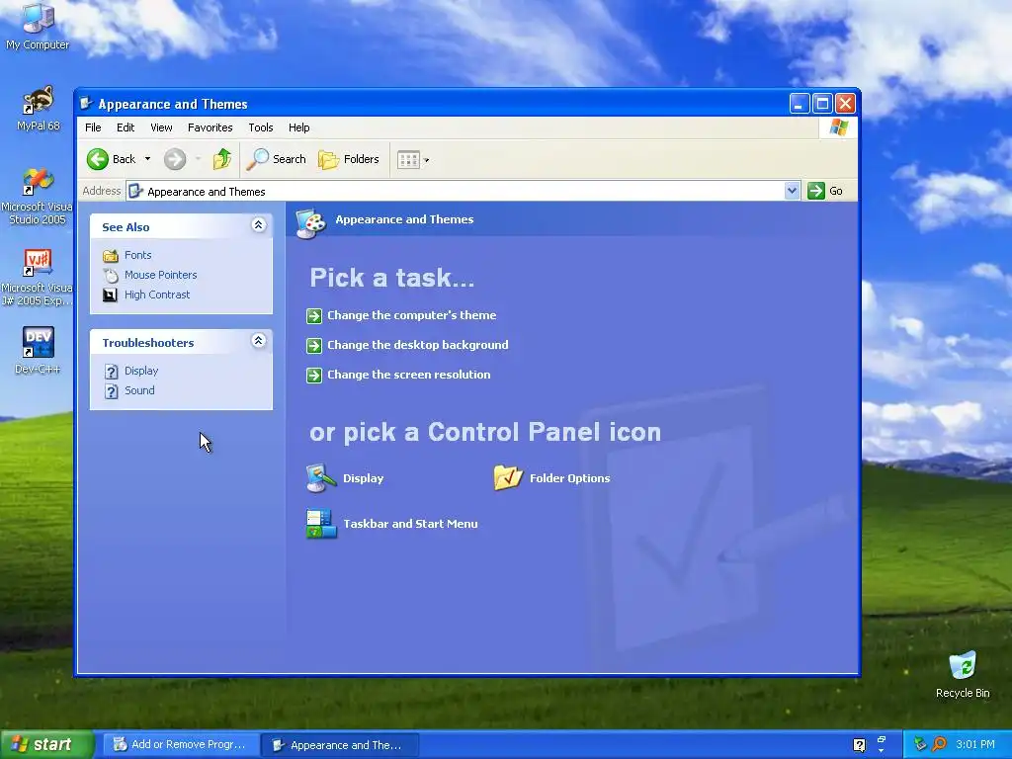Screen dimensions: 1012x759
Task: Select Change the computer's theme task
Action: [412, 315]
